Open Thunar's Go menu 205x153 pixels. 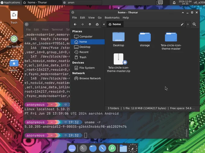(x=99, y=18)
